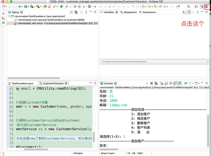Click Remove Launch X icon in Console
The width and height of the screenshot is (211, 156).
pos(151,83)
